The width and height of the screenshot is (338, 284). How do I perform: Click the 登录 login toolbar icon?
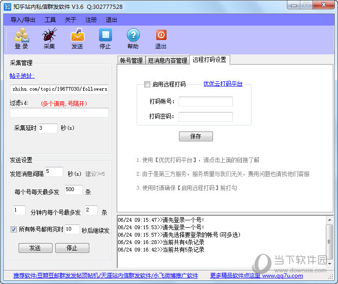coord(21,39)
